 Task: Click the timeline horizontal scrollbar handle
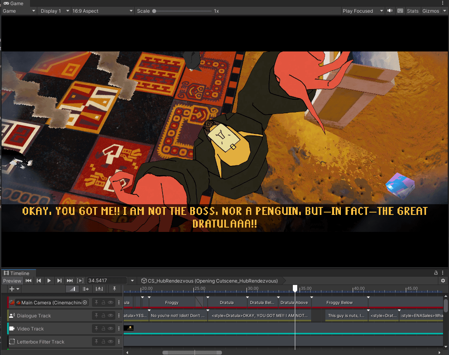point(192,352)
